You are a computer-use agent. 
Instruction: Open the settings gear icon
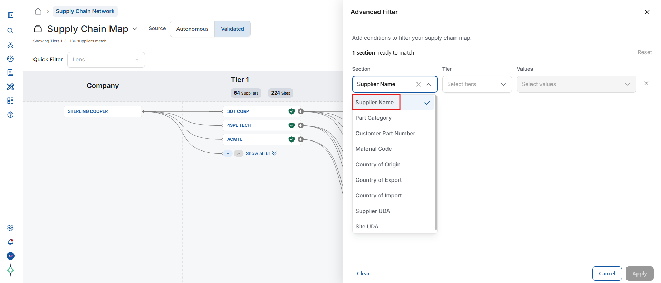pos(11,228)
